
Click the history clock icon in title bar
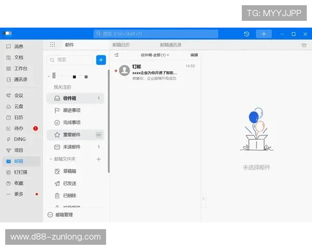[x=246, y=34]
